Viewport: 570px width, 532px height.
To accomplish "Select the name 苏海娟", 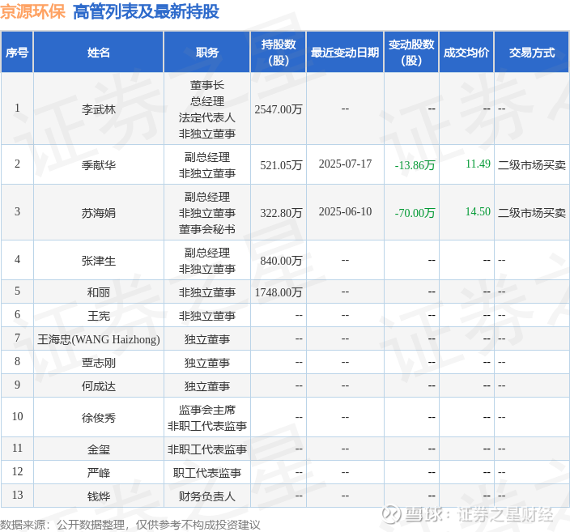I will pyautogui.click(x=99, y=213).
